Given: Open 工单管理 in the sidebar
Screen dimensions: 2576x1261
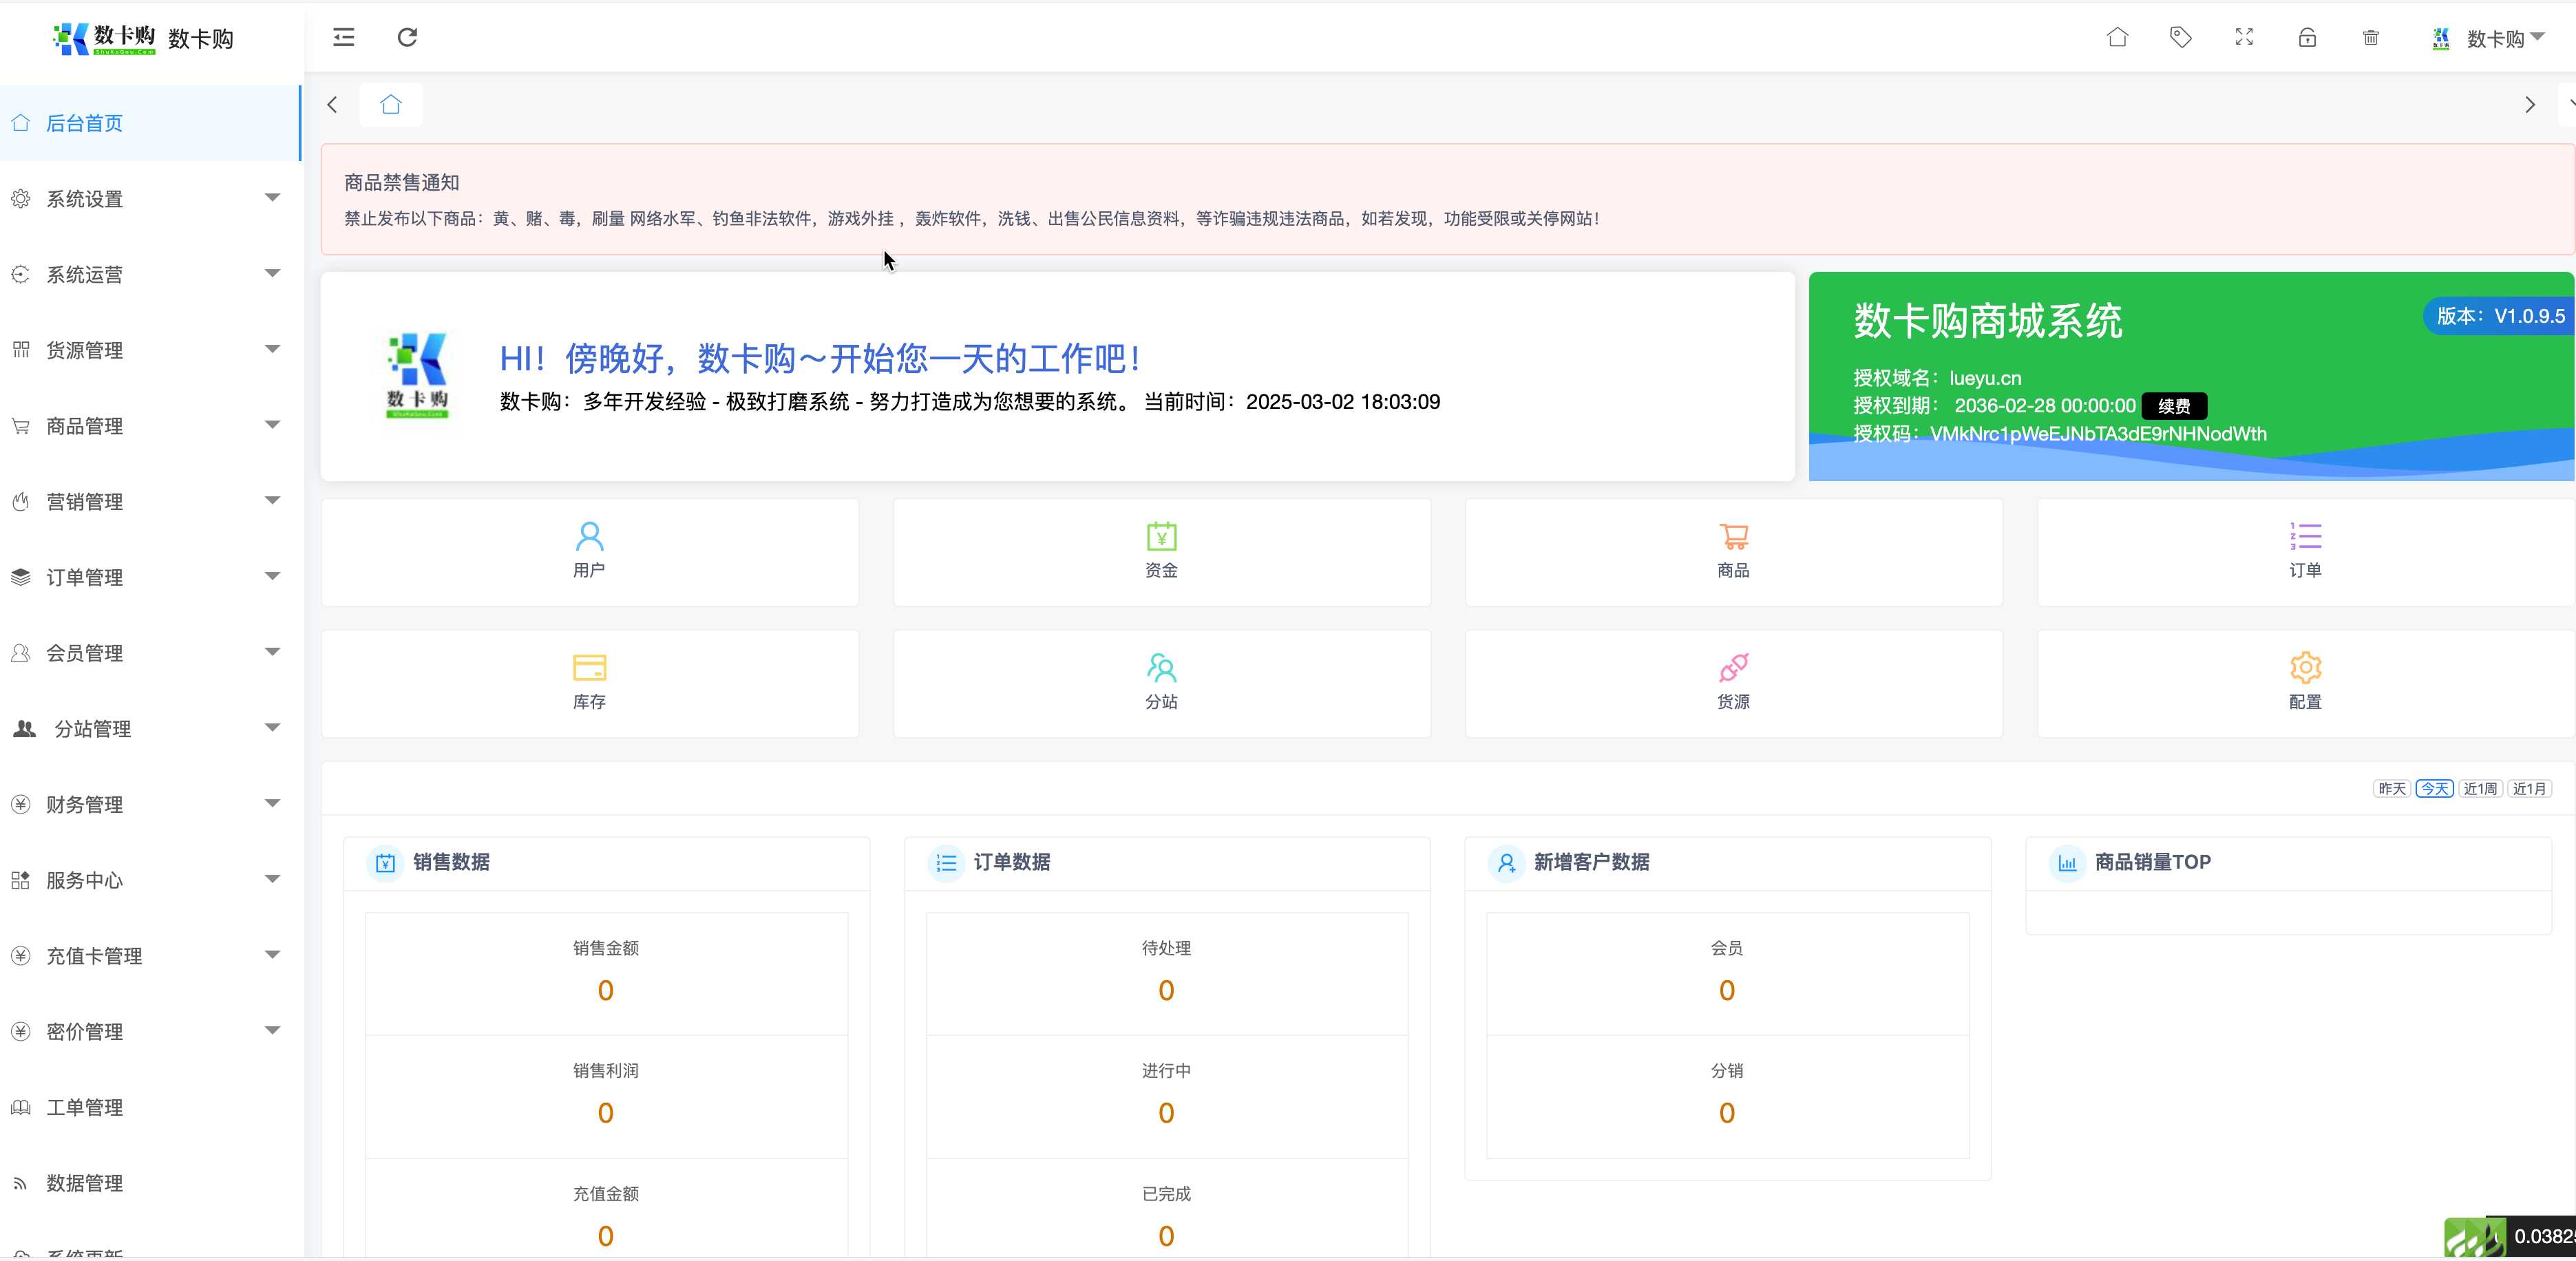Looking at the screenshot, I should 85,1107.
